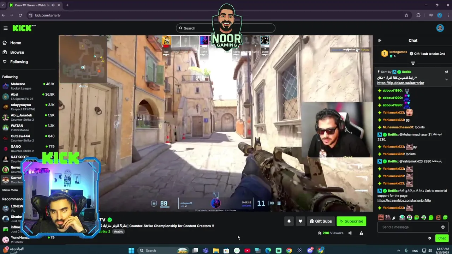
Task: Report the stream with warning icon
Action: (361, 233)
